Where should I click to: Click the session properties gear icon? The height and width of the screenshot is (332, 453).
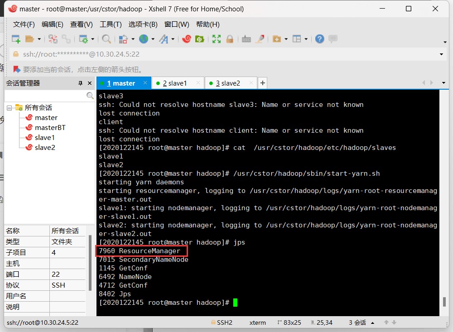point(83,39)
